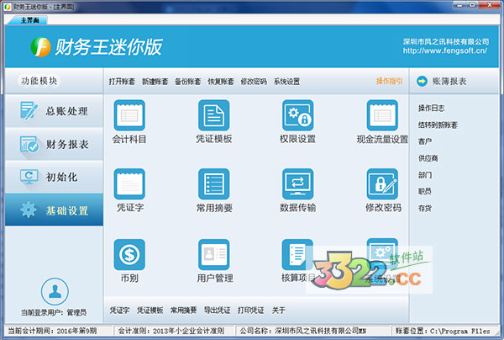Select the 财务报表 module
This screenshot has width=504, height=340.
[54, 144]
